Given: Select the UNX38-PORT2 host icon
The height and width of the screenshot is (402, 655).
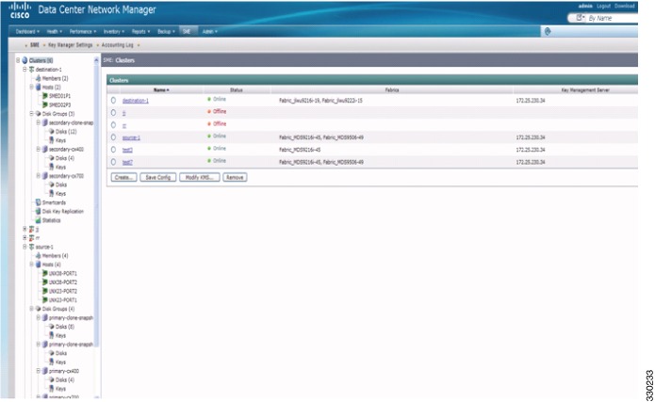Looking at the screenshot, I should point(45,282).
